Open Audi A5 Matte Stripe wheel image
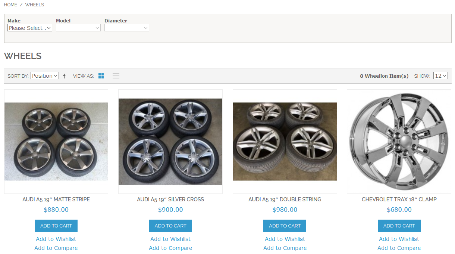This screenshot has width=455, height=254. pos(56,142)
